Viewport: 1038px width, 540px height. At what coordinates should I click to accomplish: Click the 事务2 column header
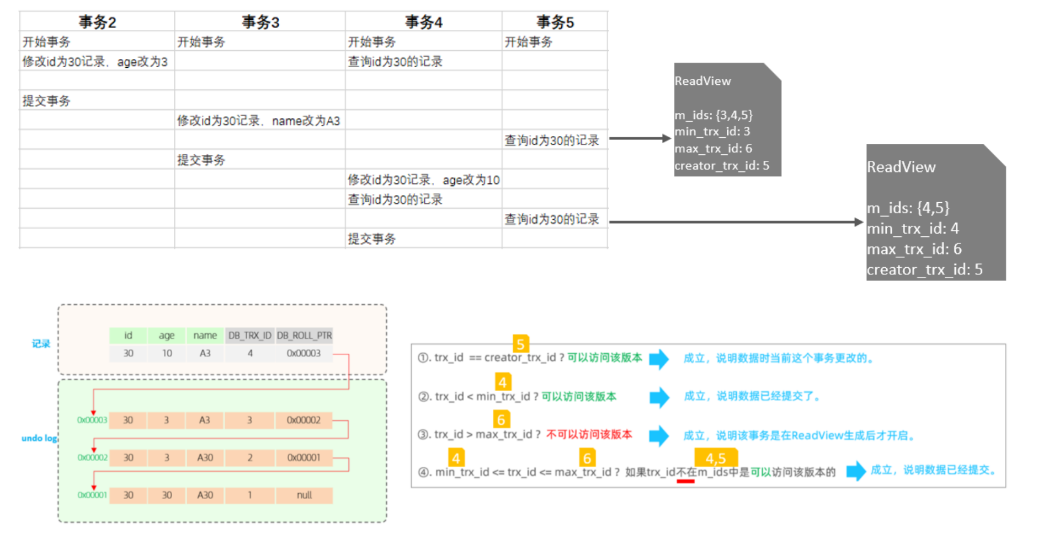97,22
